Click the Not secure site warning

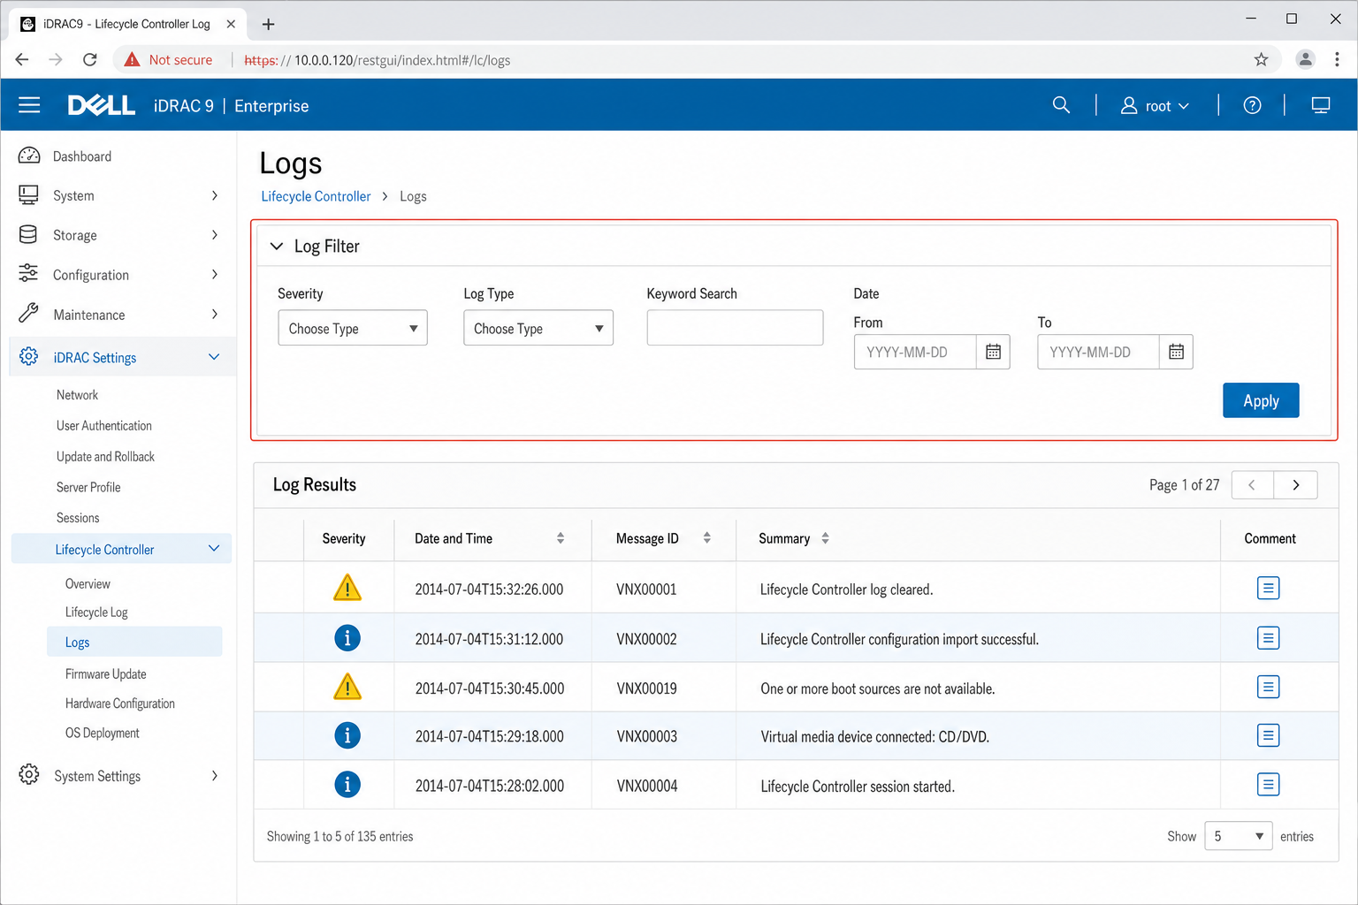168,59
